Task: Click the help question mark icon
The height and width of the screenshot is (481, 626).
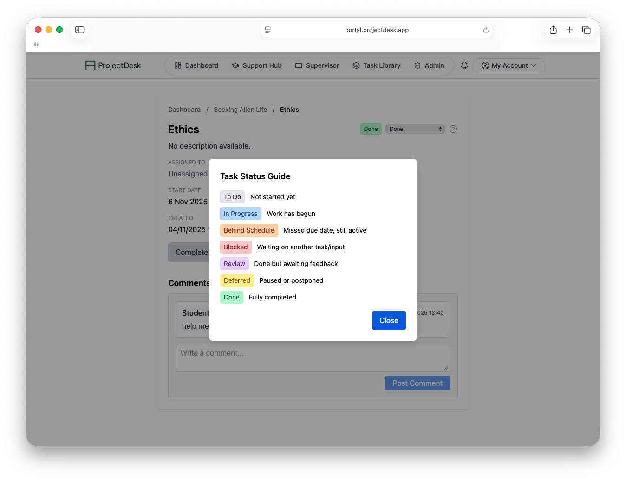Action: tap(453, 129)
